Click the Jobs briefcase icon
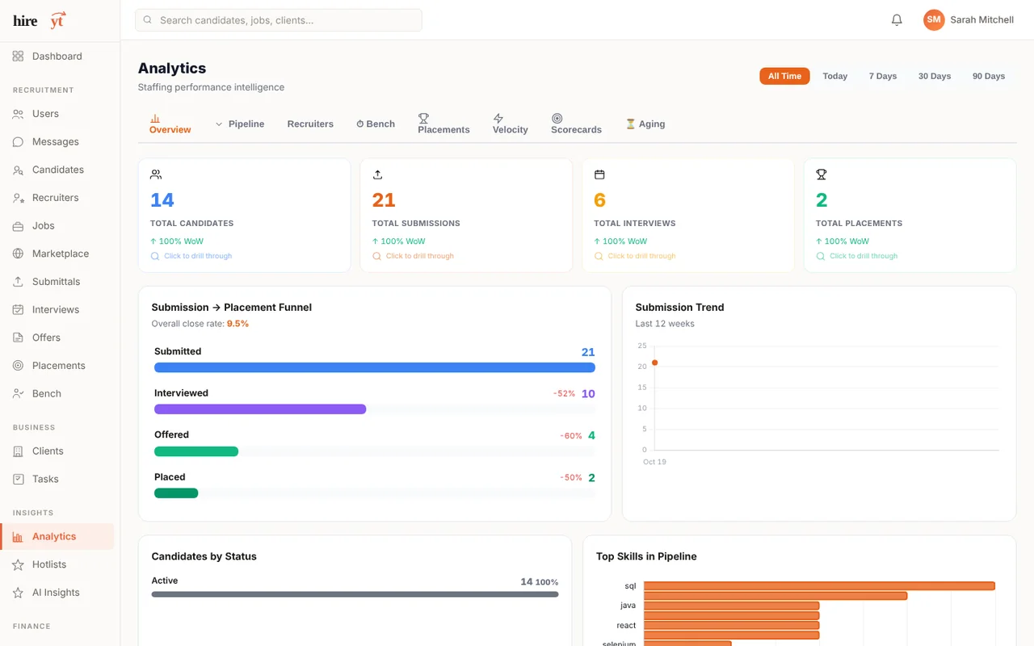 pyautogui.click(x=18, y=226)
